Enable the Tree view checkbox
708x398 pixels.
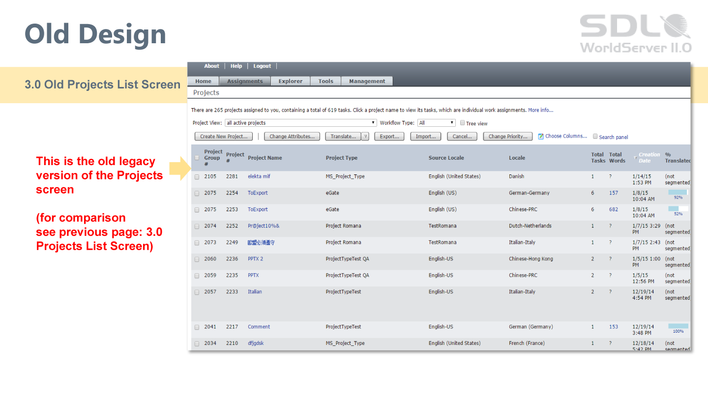[462, 123]
